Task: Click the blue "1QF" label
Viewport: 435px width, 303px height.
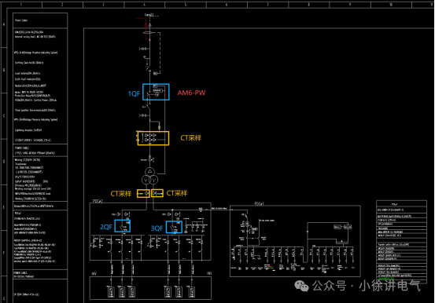Action: point(134,94)
